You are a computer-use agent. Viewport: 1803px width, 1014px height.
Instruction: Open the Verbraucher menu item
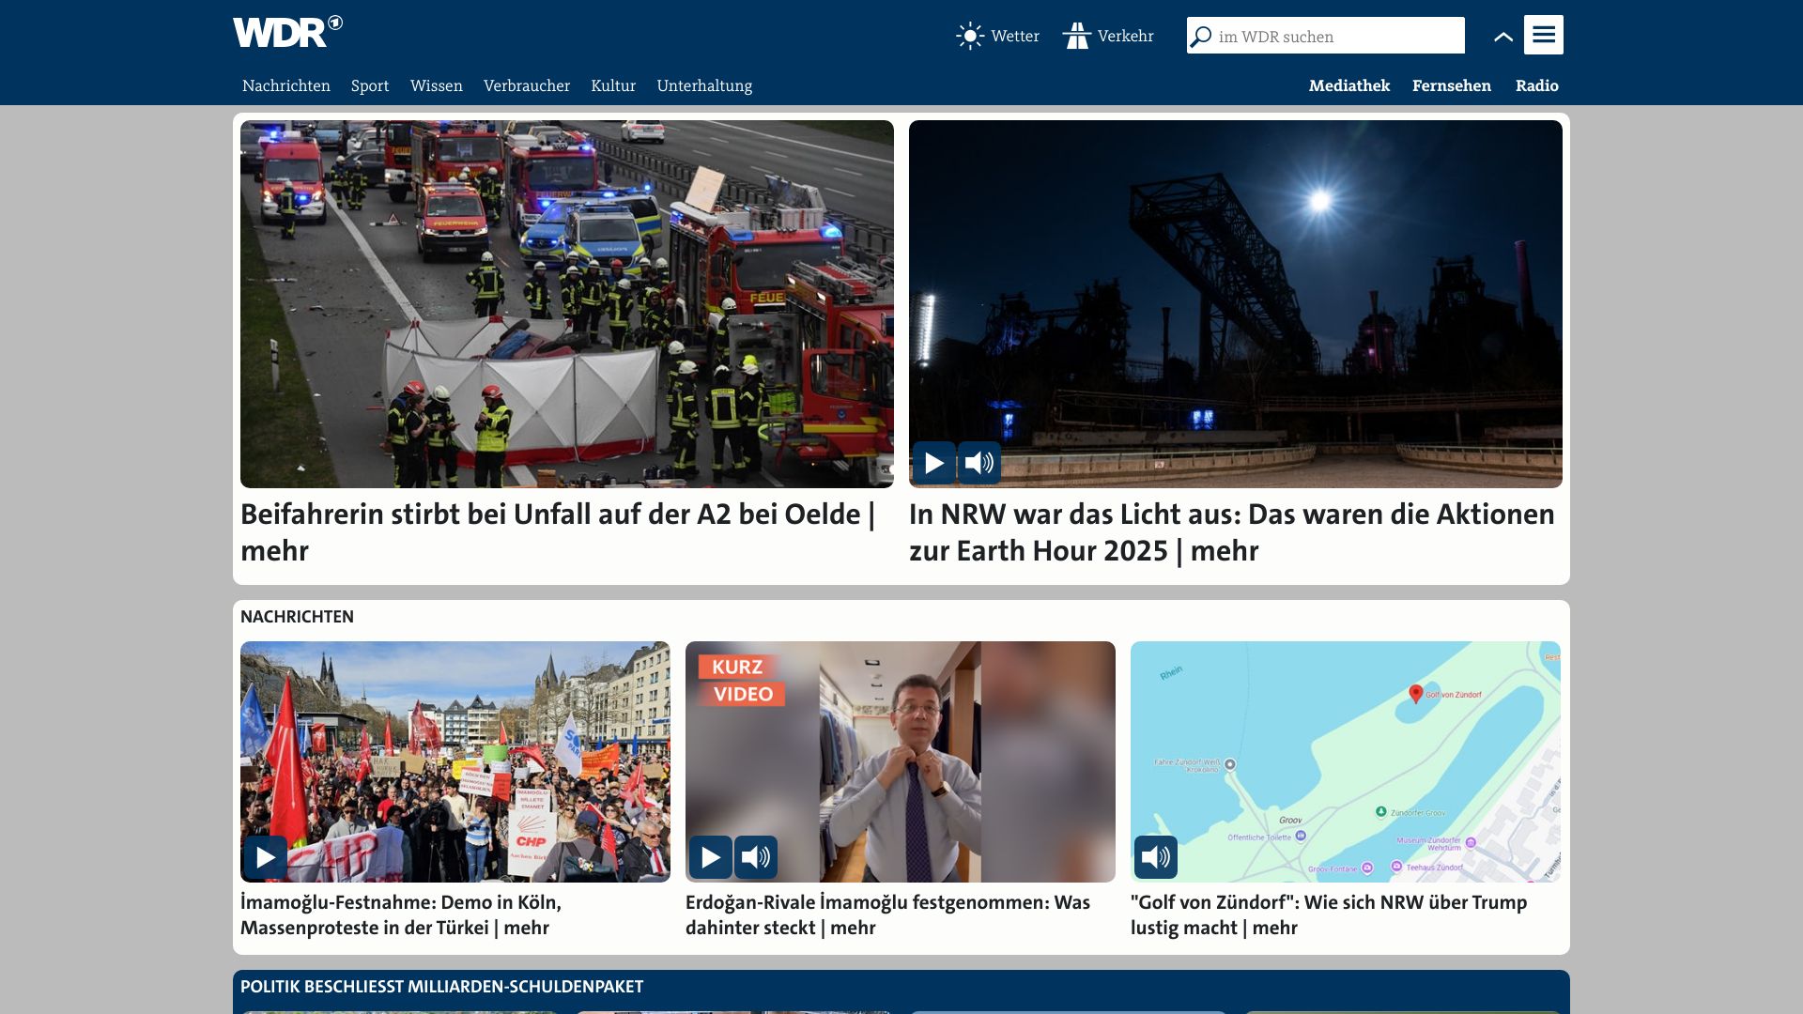(526, 85)
